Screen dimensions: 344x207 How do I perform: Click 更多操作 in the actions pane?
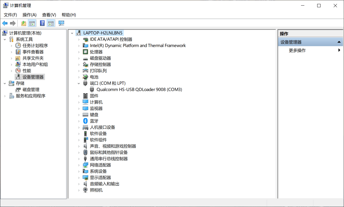coord(297,51)
